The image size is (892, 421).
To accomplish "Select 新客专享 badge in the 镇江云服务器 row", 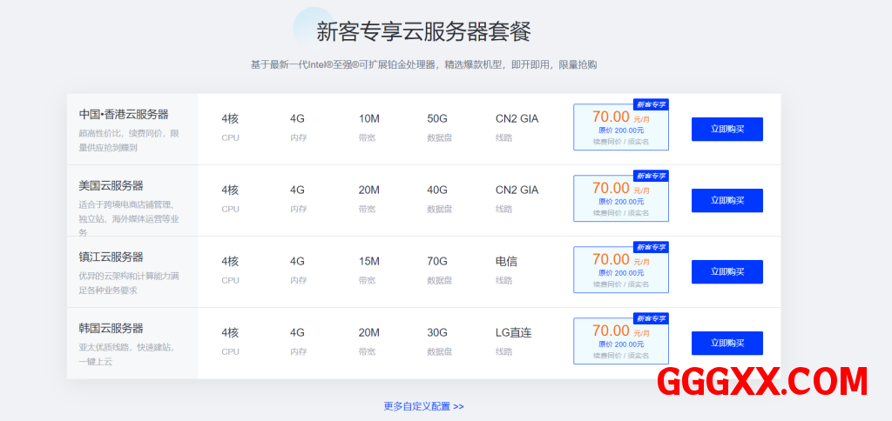I will (x=650, y=247).
